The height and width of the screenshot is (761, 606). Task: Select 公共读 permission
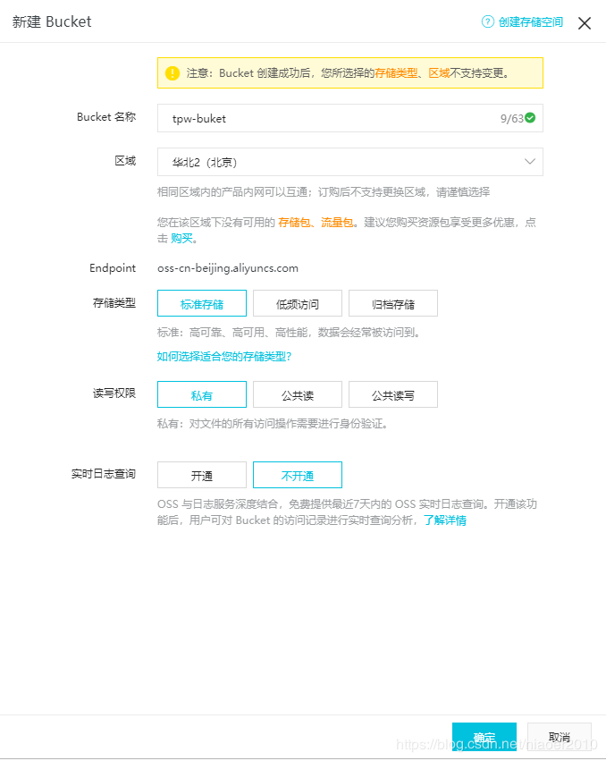pos(298,394)
